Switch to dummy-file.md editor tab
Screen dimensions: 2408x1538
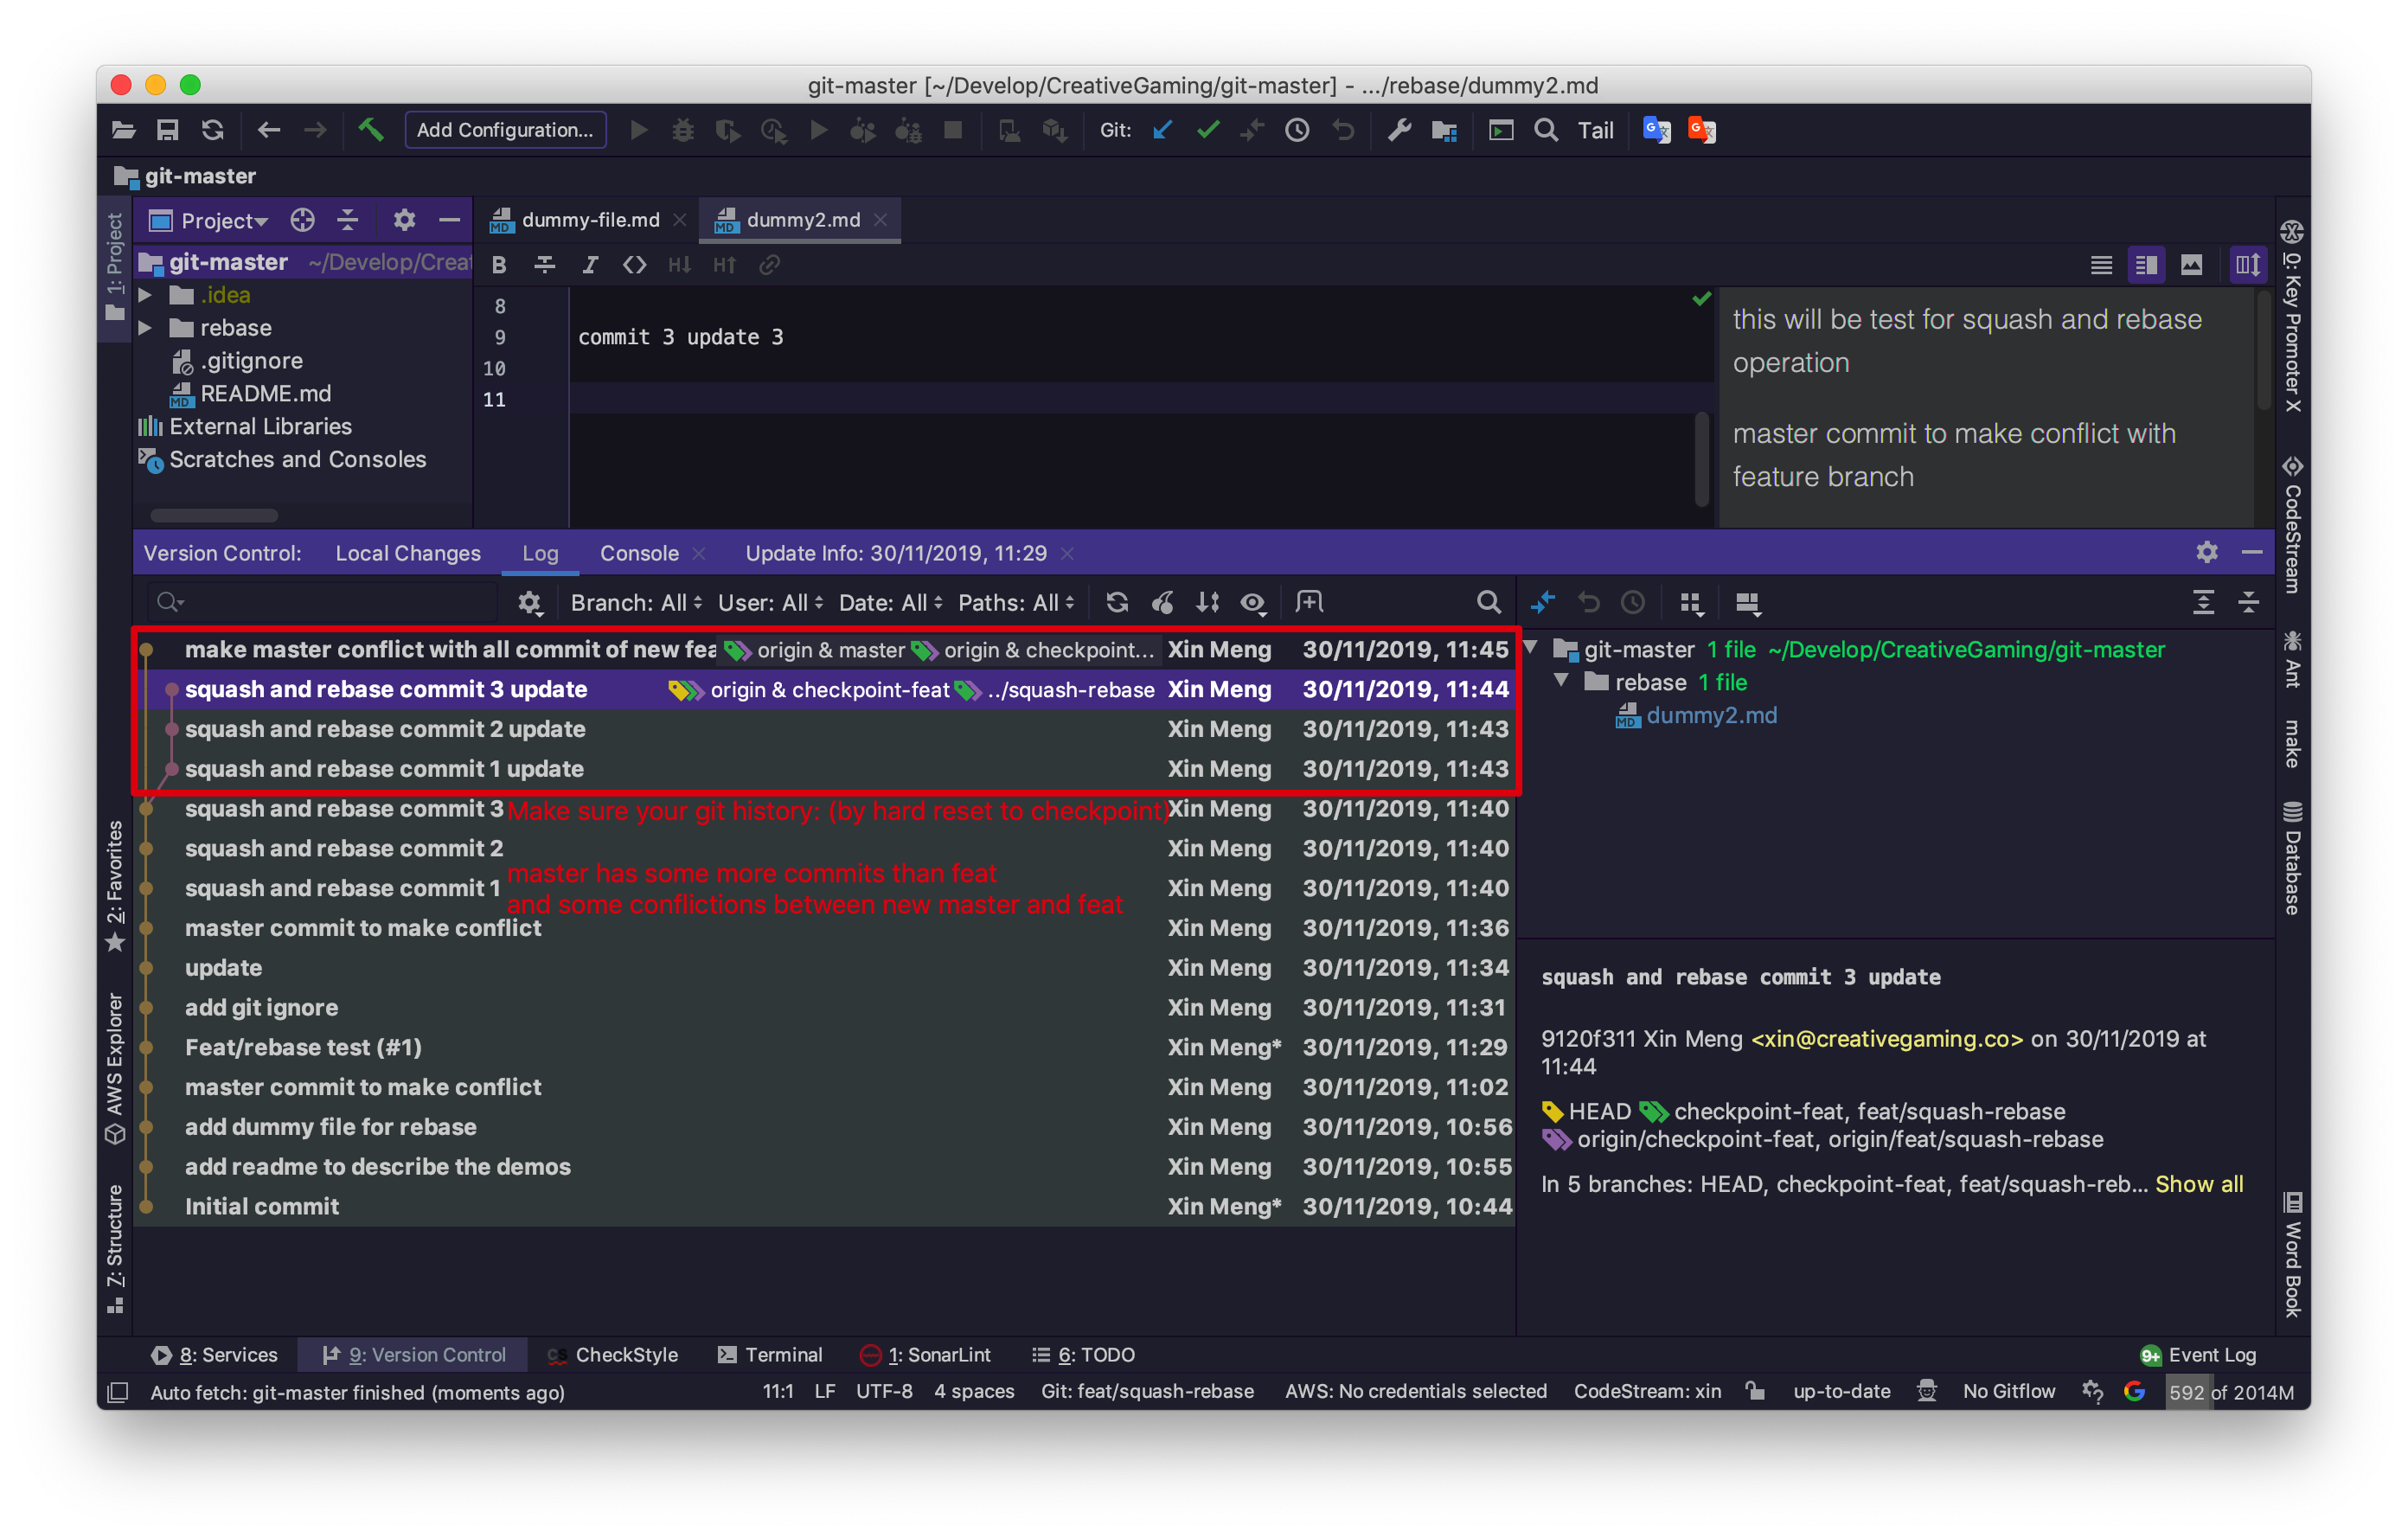tap(589, 220)
